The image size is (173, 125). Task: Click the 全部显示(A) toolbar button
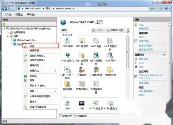[x=115, y=30]
